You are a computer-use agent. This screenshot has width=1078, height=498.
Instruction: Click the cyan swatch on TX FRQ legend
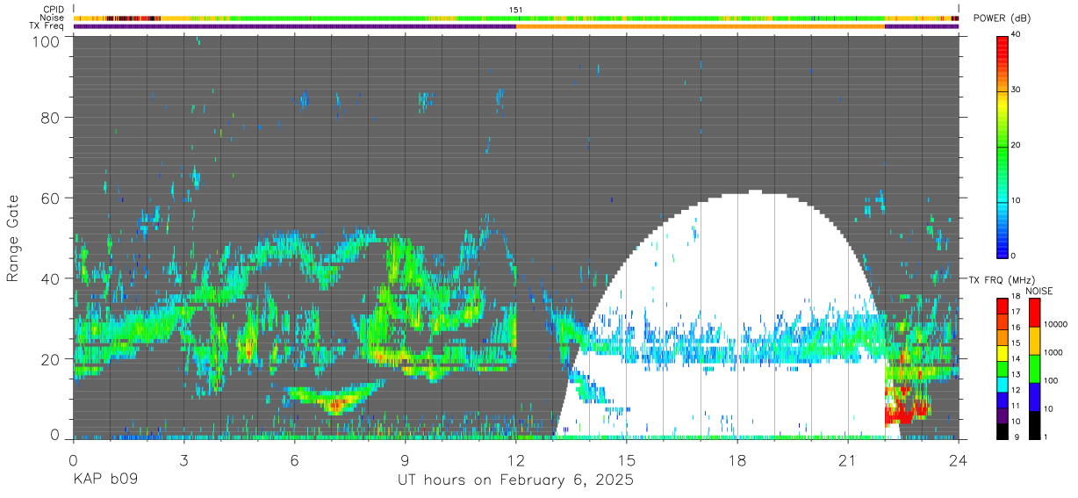pyautogui.click(x=1003, y=384)
